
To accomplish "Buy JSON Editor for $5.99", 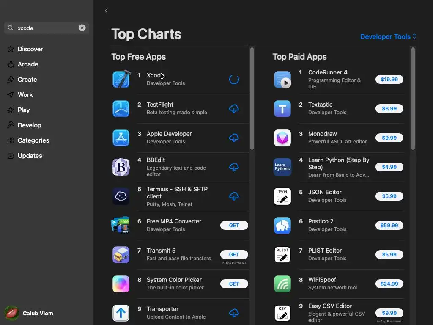I will pos(389,196).
